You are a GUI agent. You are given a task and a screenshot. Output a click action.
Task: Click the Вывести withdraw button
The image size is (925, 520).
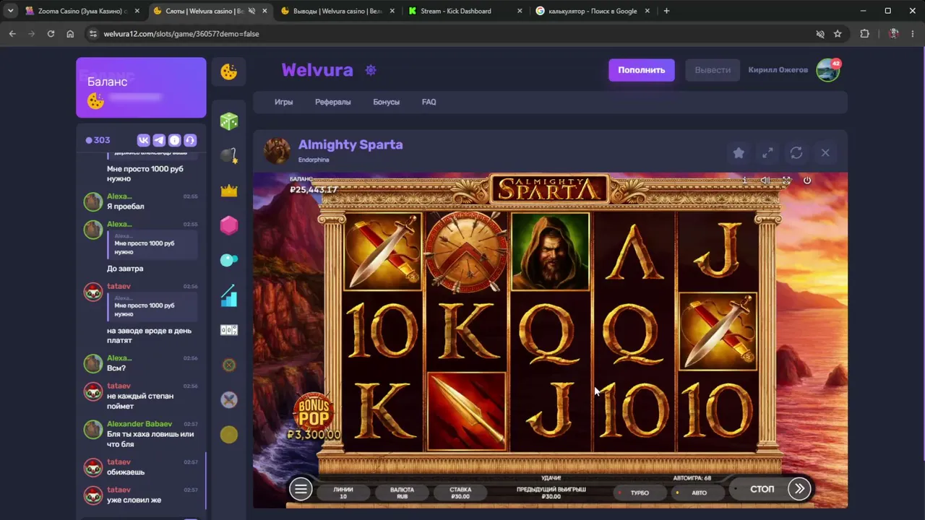pos(713,70)
